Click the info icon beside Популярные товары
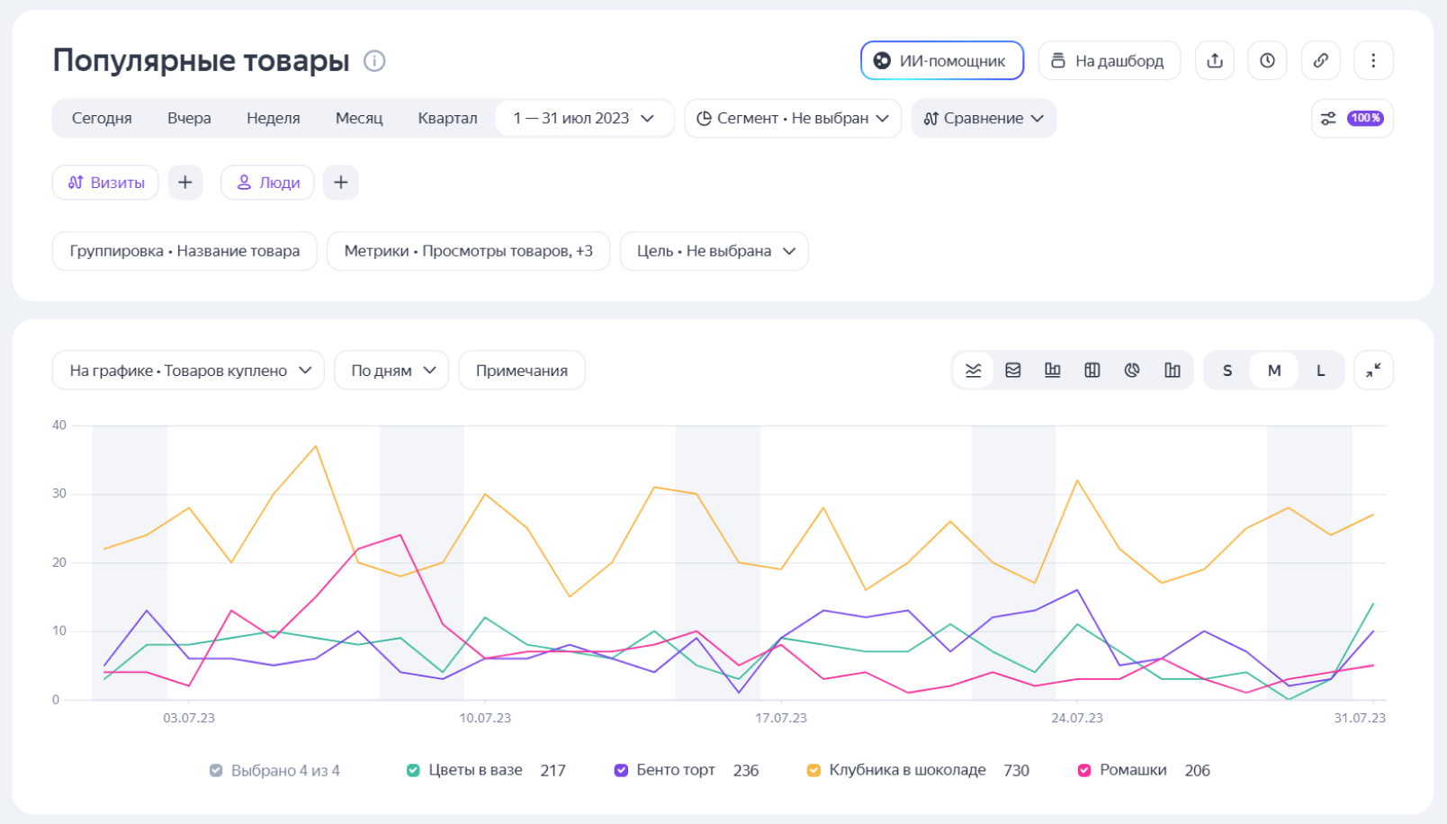Image resolution: width=1447 pixels, height=824 pixels. 374,60
